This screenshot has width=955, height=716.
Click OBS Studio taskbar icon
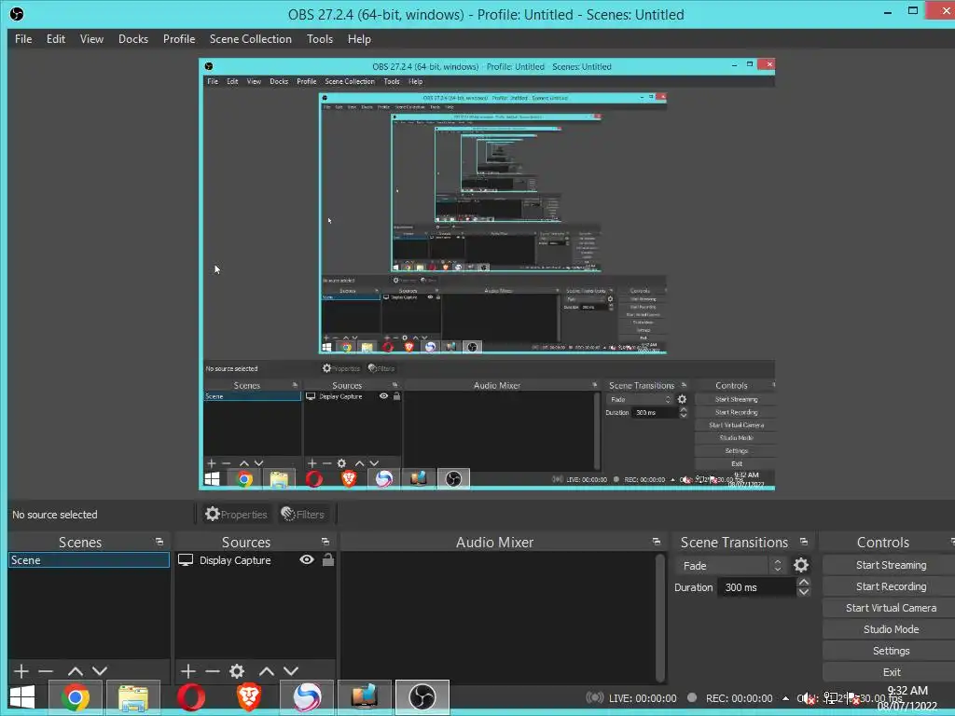point(422,697)
